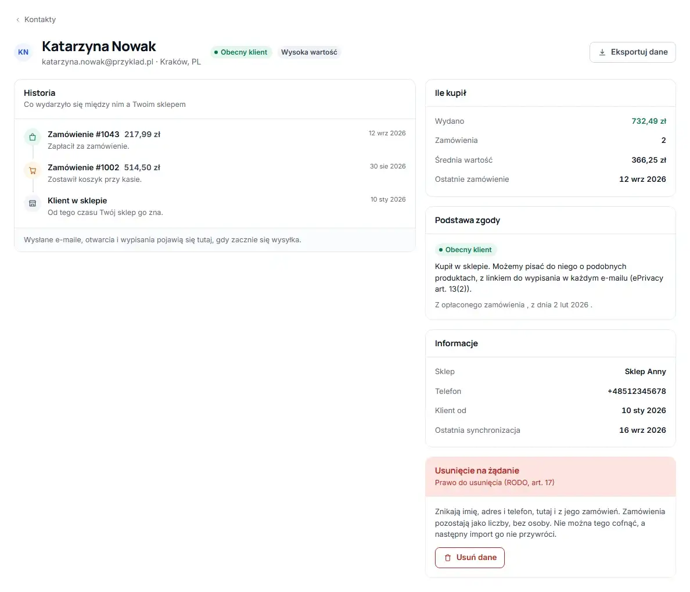The height and width of the screenshot is (592, 690).
Task: Click the Wysłane e-maile footer note
Action: pyautogui.click(x=163, y=240)
